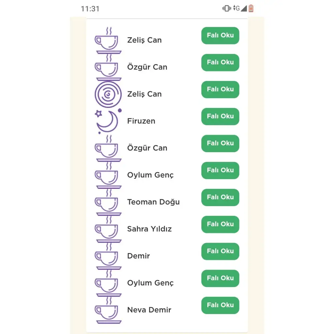Image resolution: width=334 pixels, height=334 pixels.
Task: Select the Neva Demir name entry
Action: pyautogui.click(x=149, y=310)
